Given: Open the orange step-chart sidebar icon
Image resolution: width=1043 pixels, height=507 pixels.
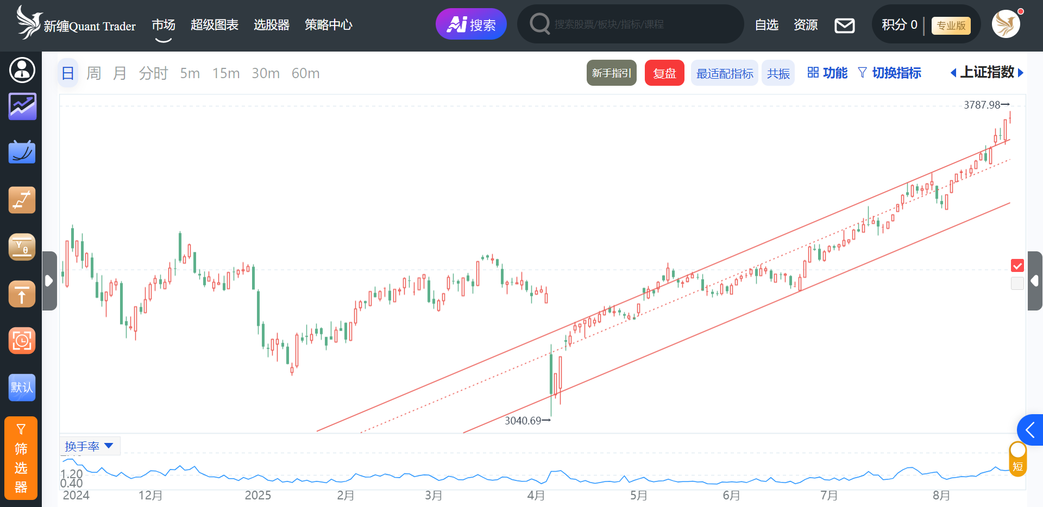Looking at the screenshot, I should point(22,200).
